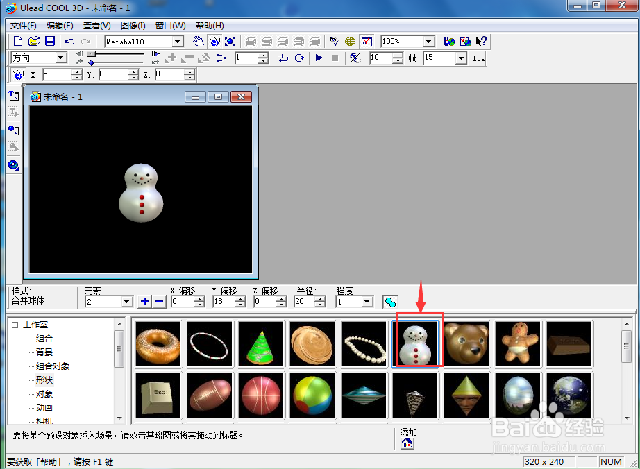The width and height of the screenshot is (640, 469).
Task: Open the fps 15 dropdown
Action: pyautogui.click(x=461, y=58)
